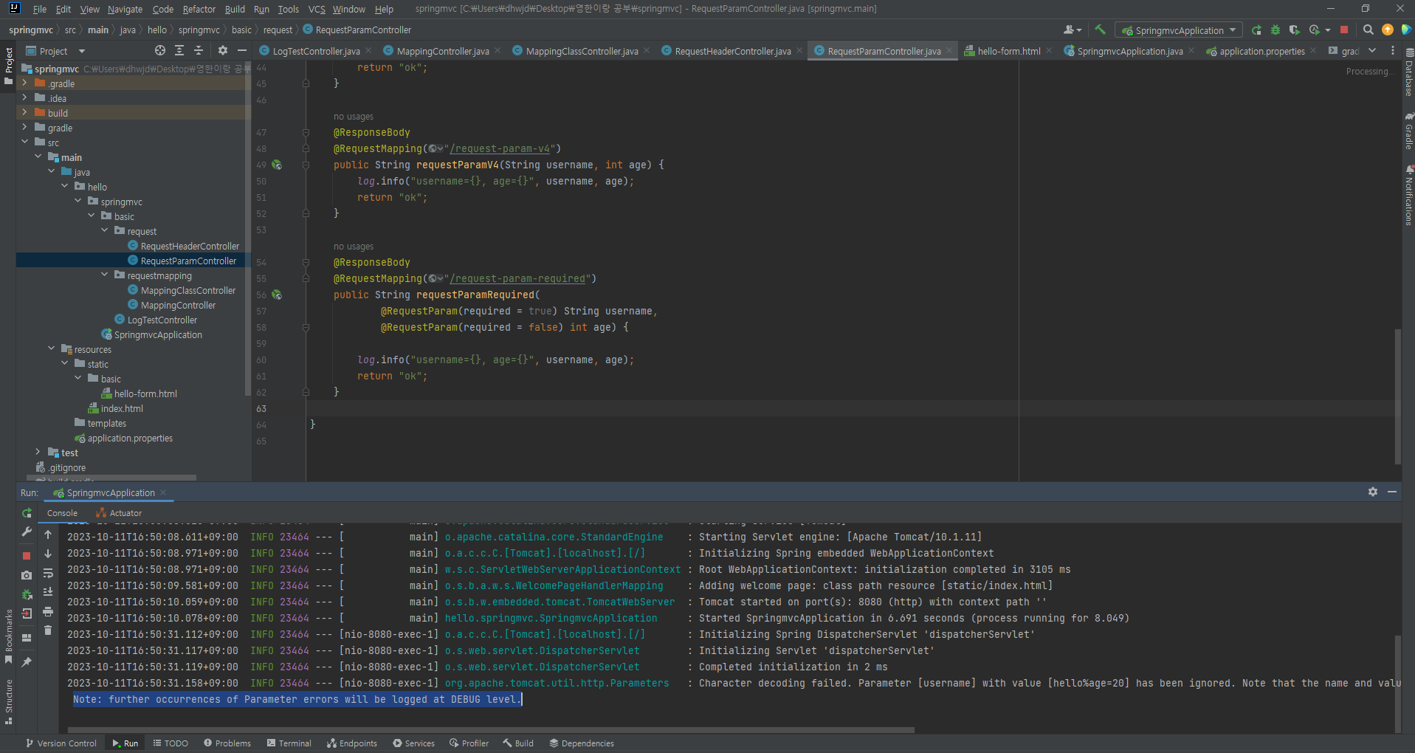Start debugging with the green bug icon
This screenshot has height=753, width=1415.
(x=1275, y=30)
